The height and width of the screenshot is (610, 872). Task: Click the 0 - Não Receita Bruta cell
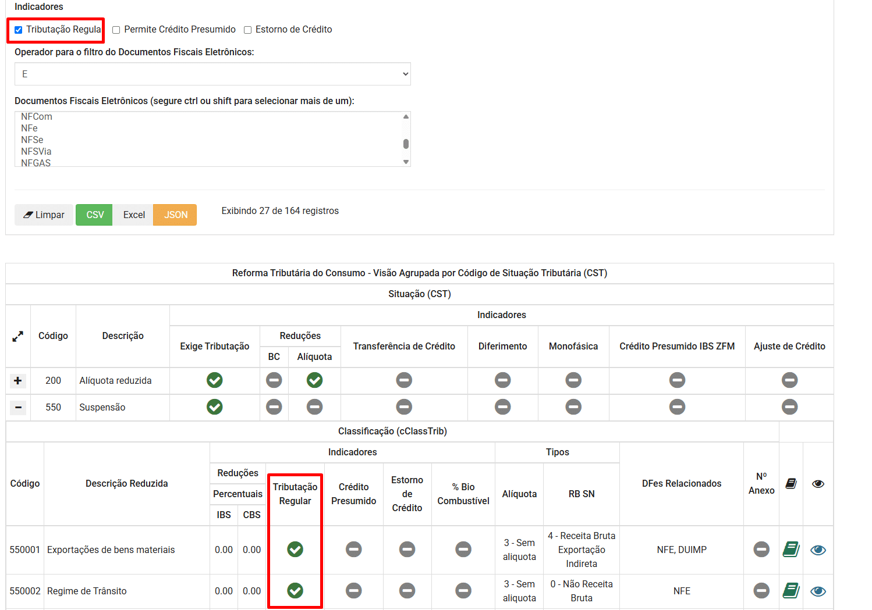coord(582,591)
